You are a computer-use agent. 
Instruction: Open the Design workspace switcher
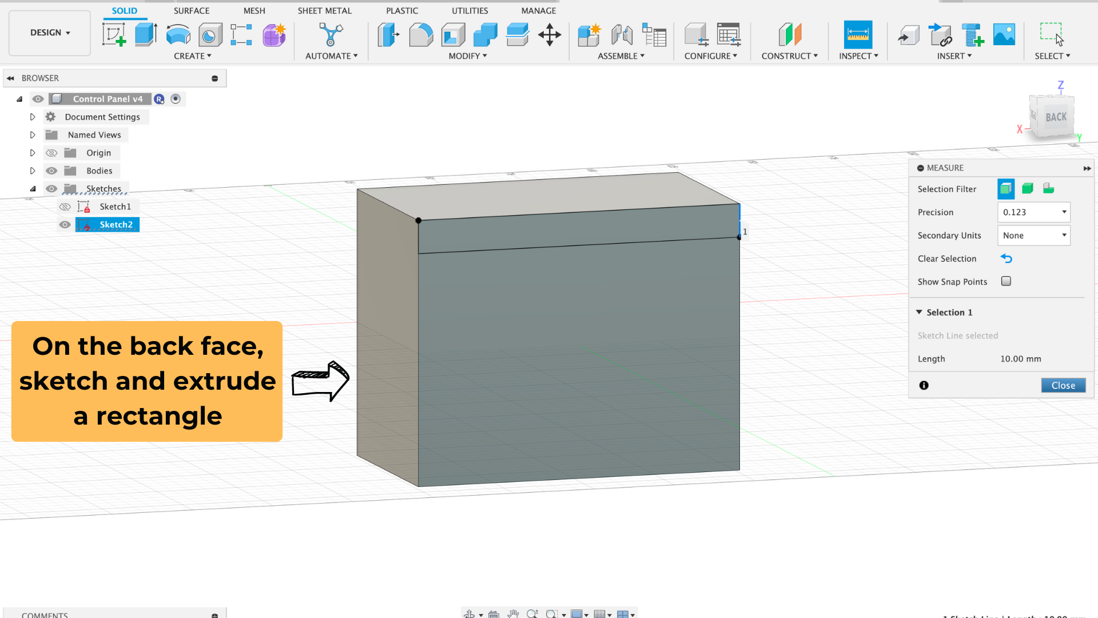click(50, 33)
